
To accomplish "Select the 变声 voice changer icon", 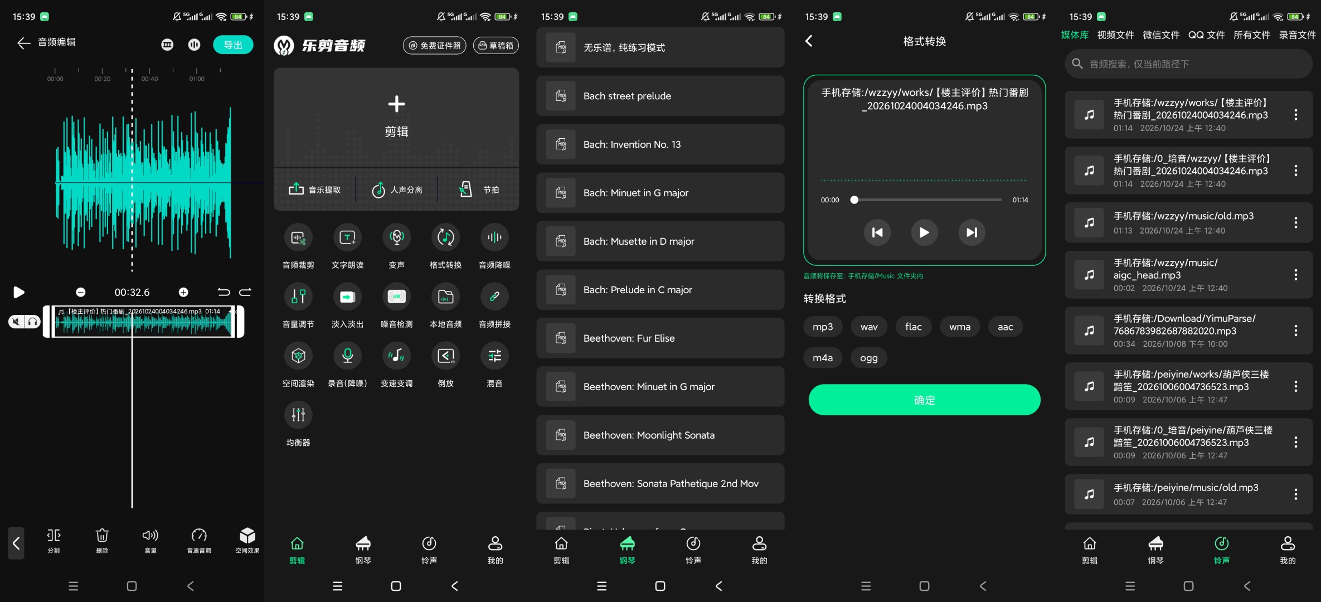I will (396, 237).
